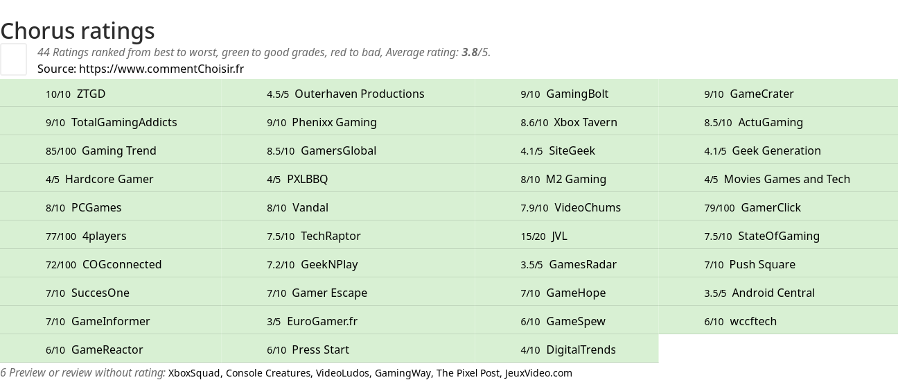Click the VideoChums 7.9/10 entry
The height and width of the screenshot is (380, 898).
pyautogui.click(x=571, y=207)
